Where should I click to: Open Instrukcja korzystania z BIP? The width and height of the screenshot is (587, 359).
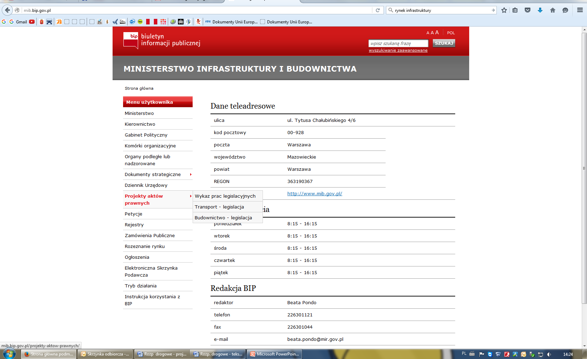coord(158,300)
